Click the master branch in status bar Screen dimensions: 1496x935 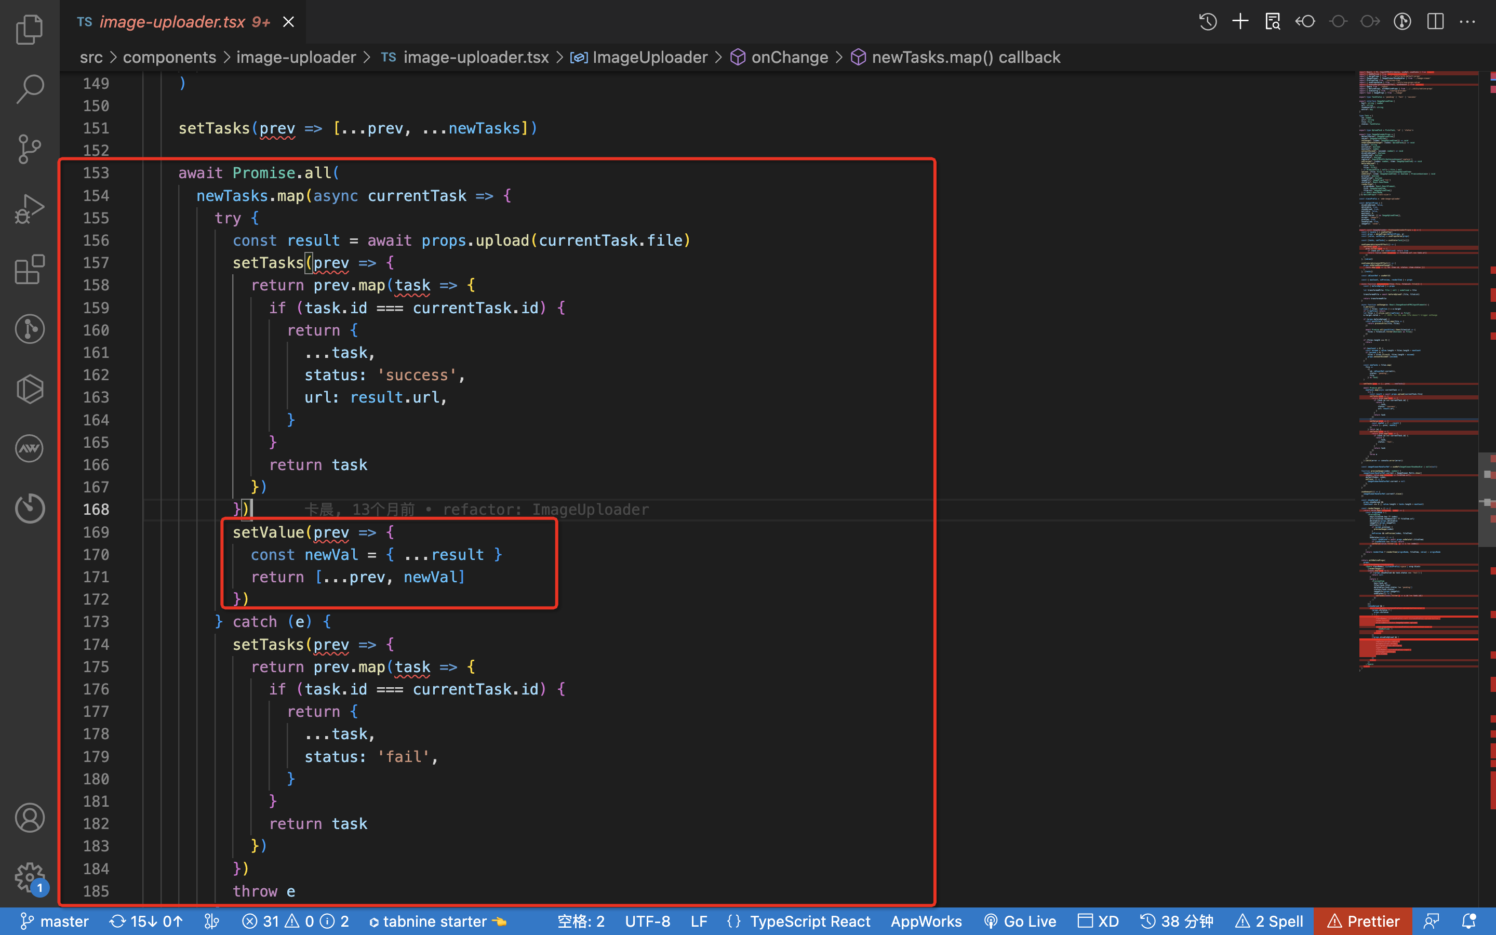(55, 921)
